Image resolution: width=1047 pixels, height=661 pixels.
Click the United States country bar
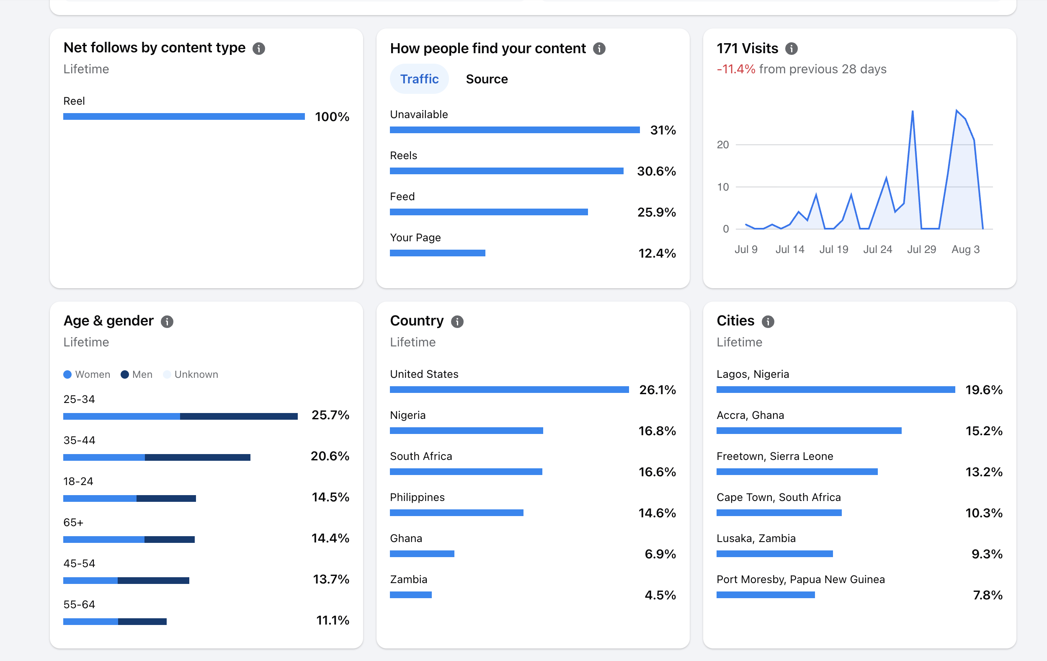coord(509,390)
